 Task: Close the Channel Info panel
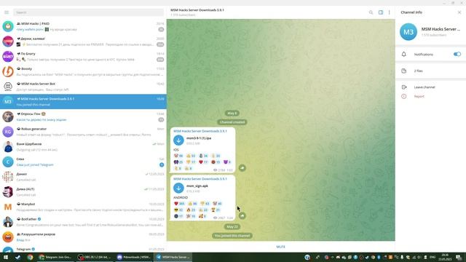[x=459, y=12]
